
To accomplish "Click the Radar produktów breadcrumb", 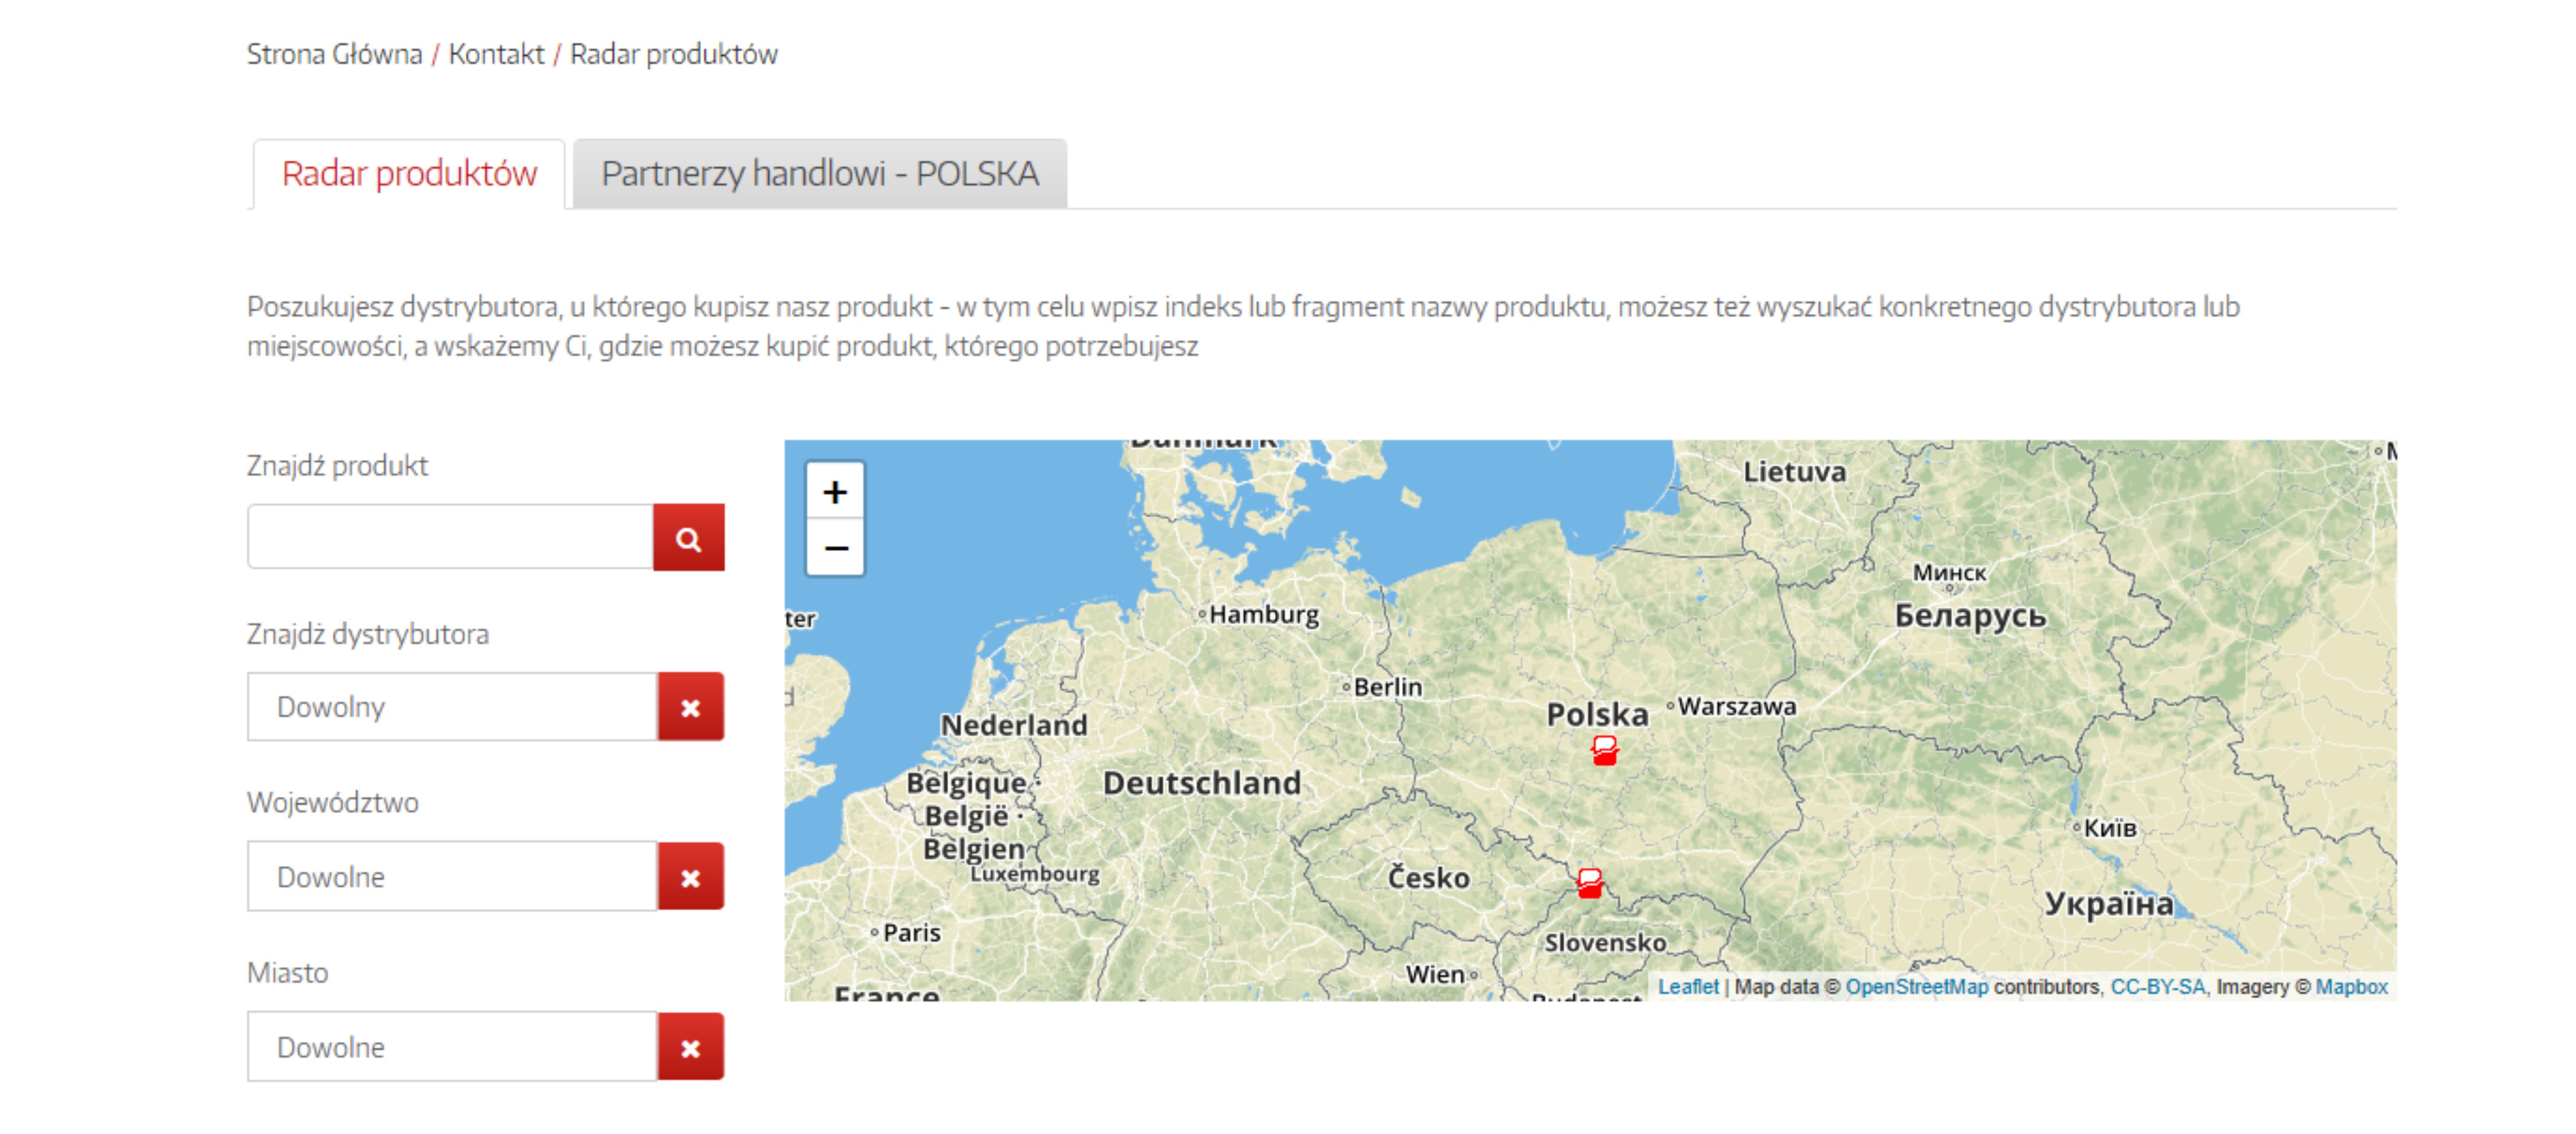I will point(673,54).
